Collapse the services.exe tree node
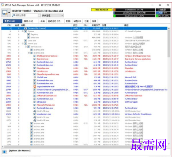174x157 pixels. 26,47
